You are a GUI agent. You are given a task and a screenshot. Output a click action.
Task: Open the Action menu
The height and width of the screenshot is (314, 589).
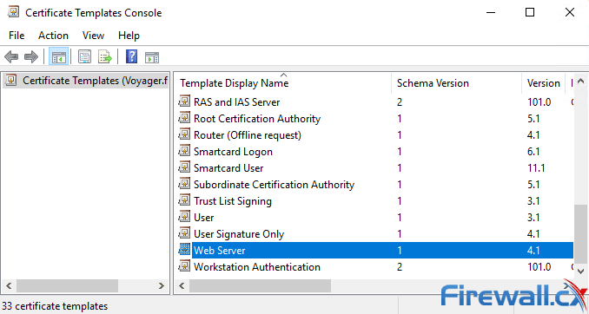[53, 36]
